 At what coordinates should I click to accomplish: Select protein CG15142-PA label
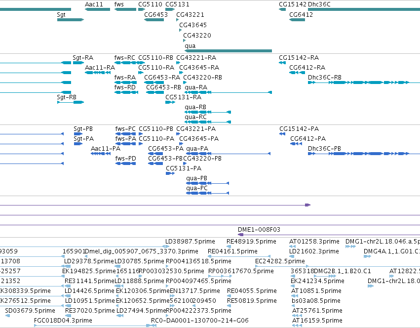click(299, 129)
